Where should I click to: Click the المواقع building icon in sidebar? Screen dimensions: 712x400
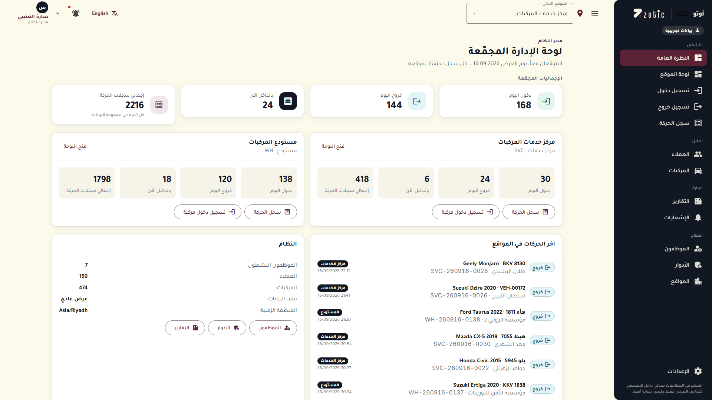point(698,281)
